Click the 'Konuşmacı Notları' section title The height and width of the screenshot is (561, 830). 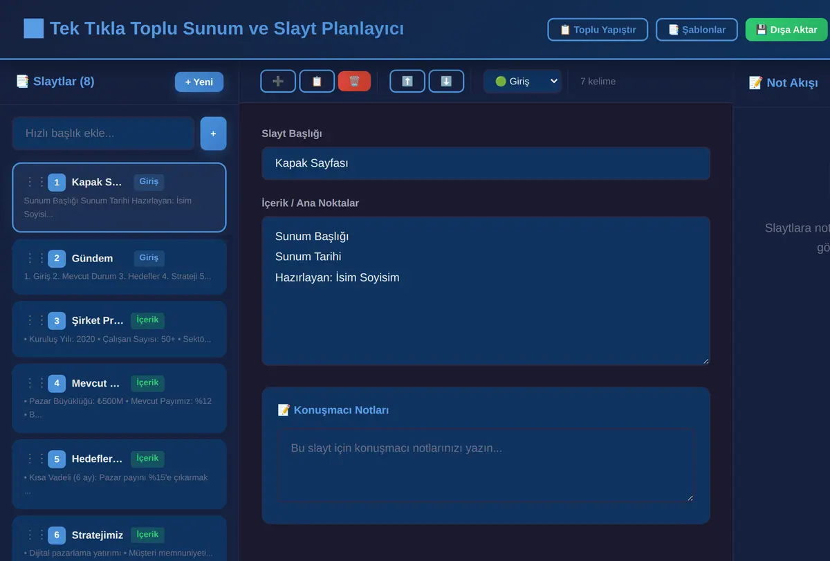tap(333, 410)
